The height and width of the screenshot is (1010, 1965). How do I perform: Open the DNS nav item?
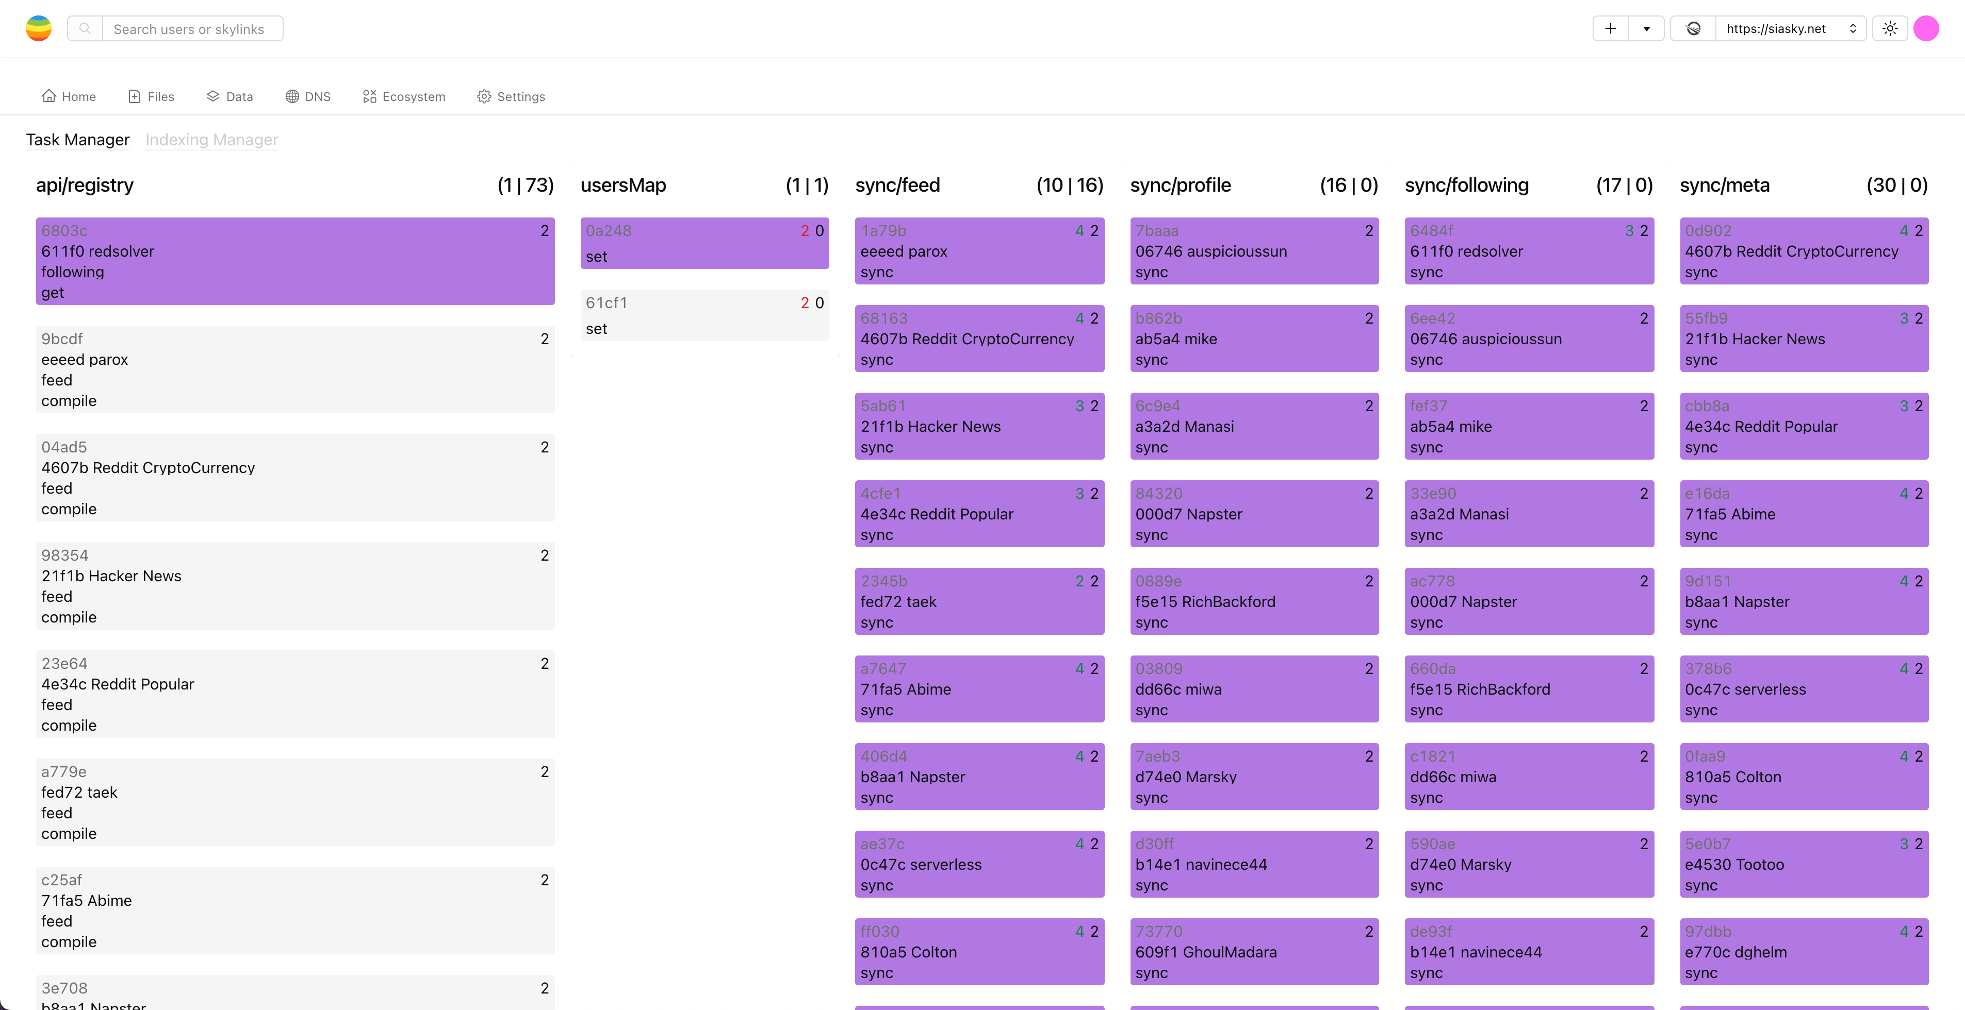pos(308,96)
